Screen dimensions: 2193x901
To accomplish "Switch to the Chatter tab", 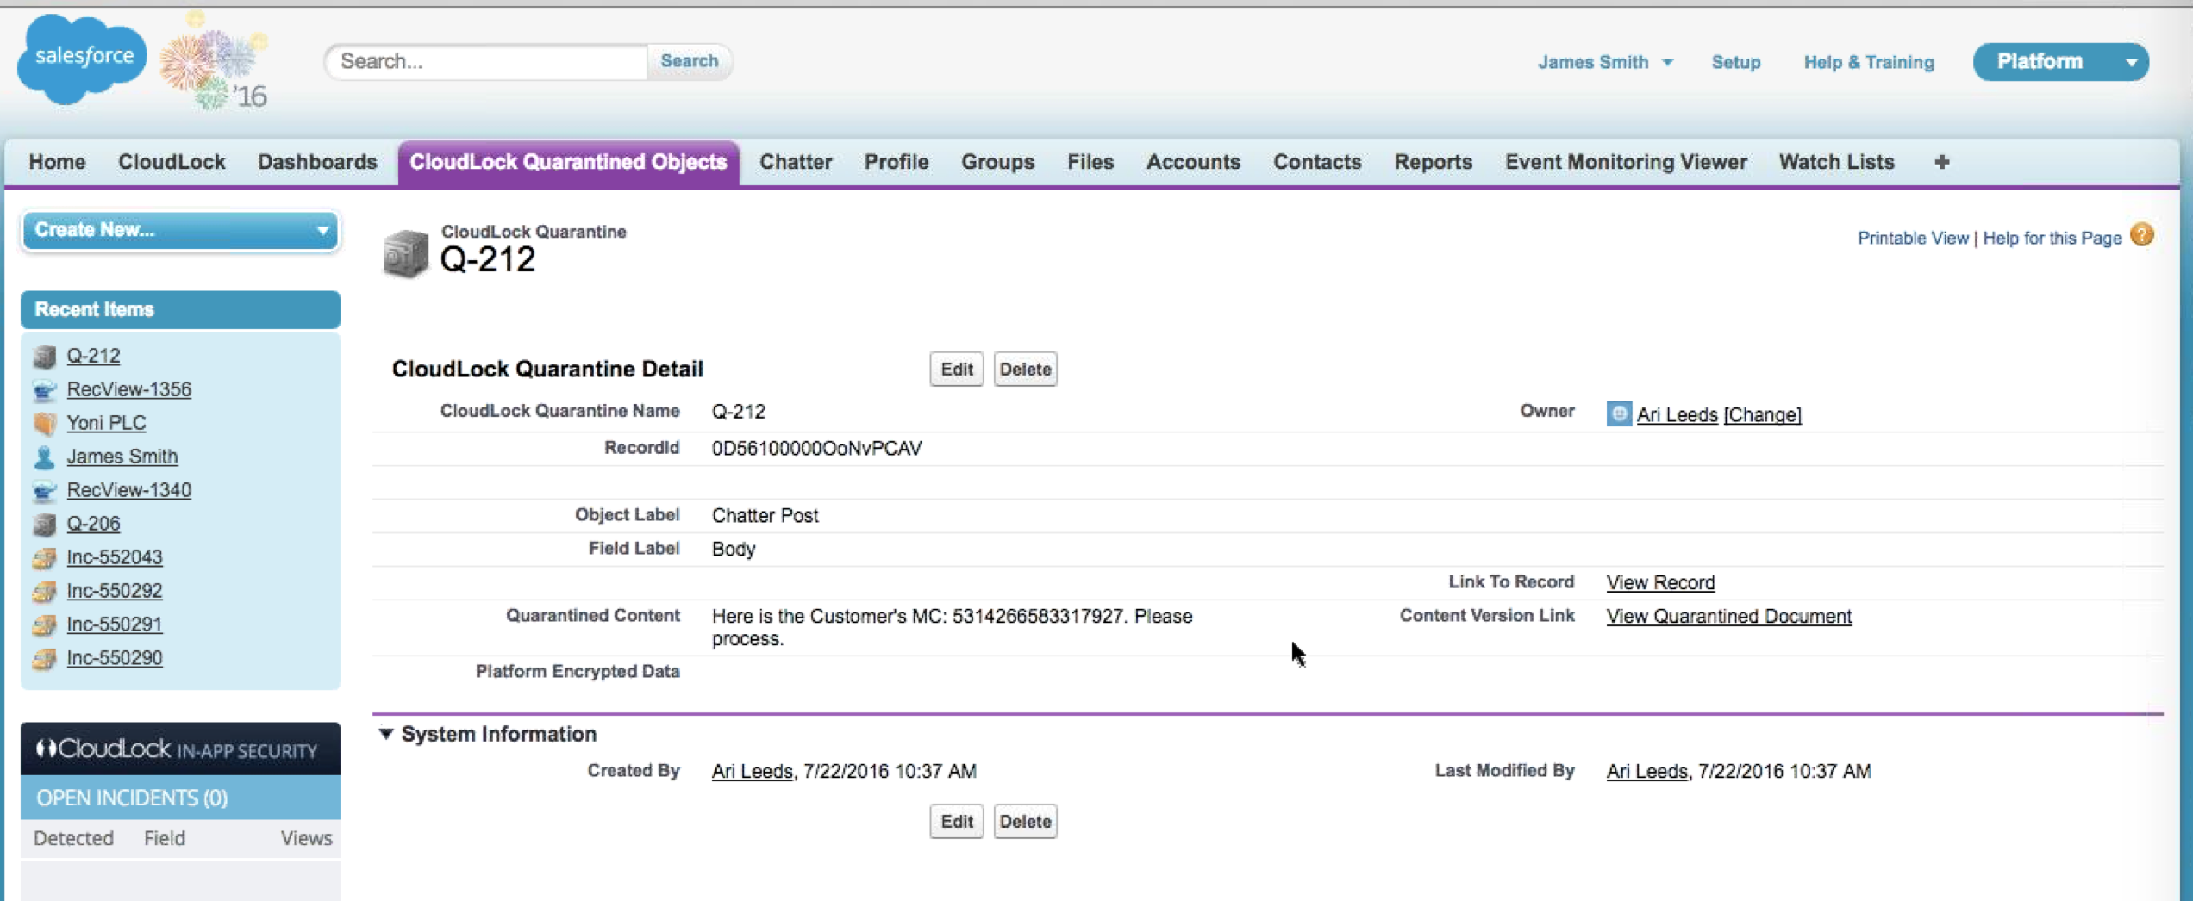I will [x=795, y=162].
